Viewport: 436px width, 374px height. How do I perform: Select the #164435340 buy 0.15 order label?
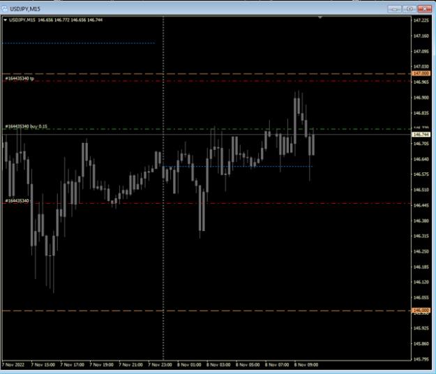point(26,126)
